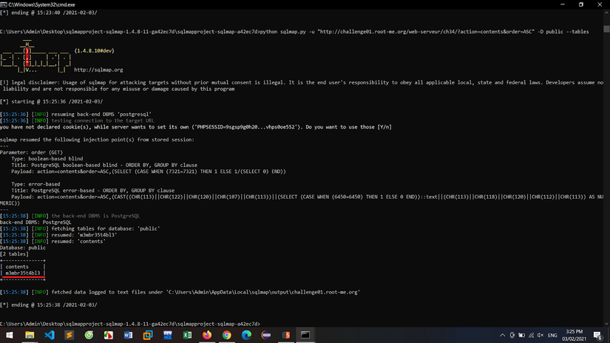Click 'Parameter: order (GET)' line
This screenshot has height=343, width=610.
pyautogui.click(x=31, y=152)
